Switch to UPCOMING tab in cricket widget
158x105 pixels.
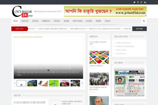tap(142, 72)
